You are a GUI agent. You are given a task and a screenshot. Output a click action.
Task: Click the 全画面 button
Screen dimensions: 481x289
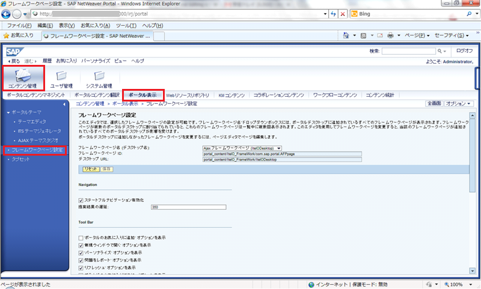[434, 103]
